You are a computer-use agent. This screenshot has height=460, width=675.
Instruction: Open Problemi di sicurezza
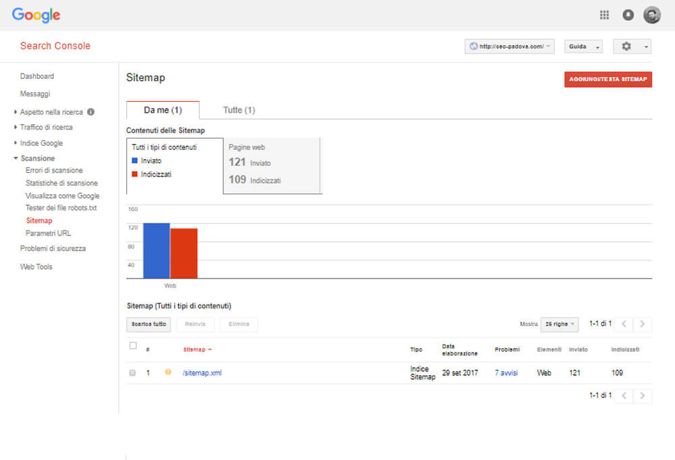pyautogui.click(x=53, y=248)
